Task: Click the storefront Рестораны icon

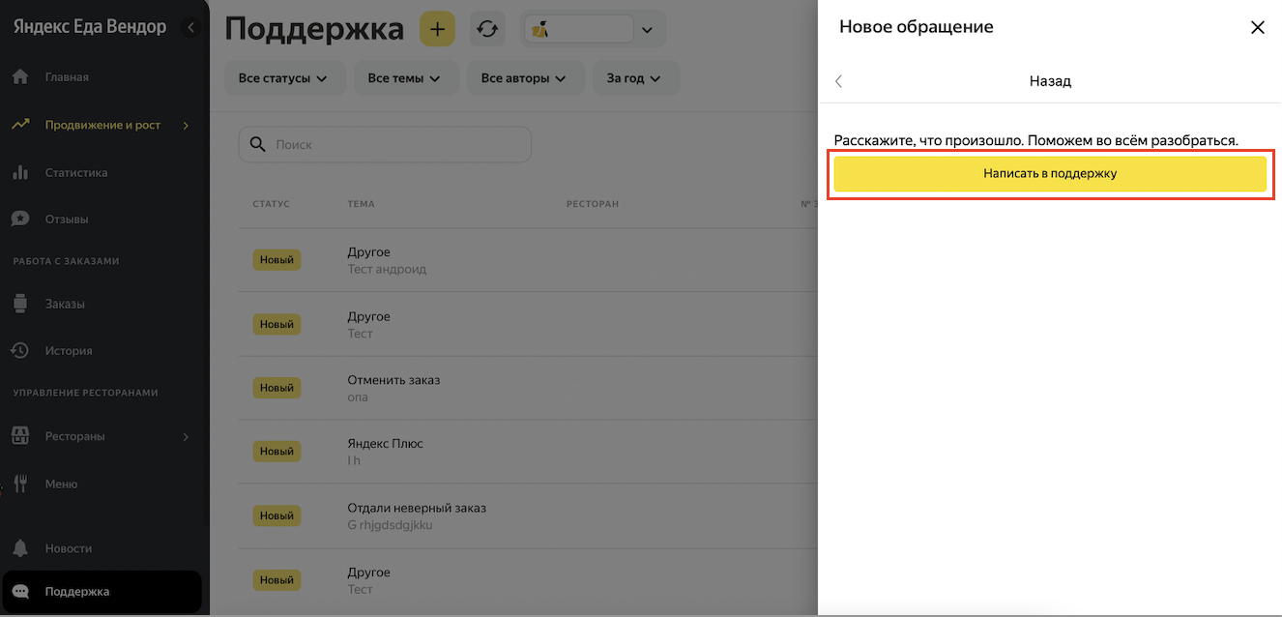Action: click(20, 436)
